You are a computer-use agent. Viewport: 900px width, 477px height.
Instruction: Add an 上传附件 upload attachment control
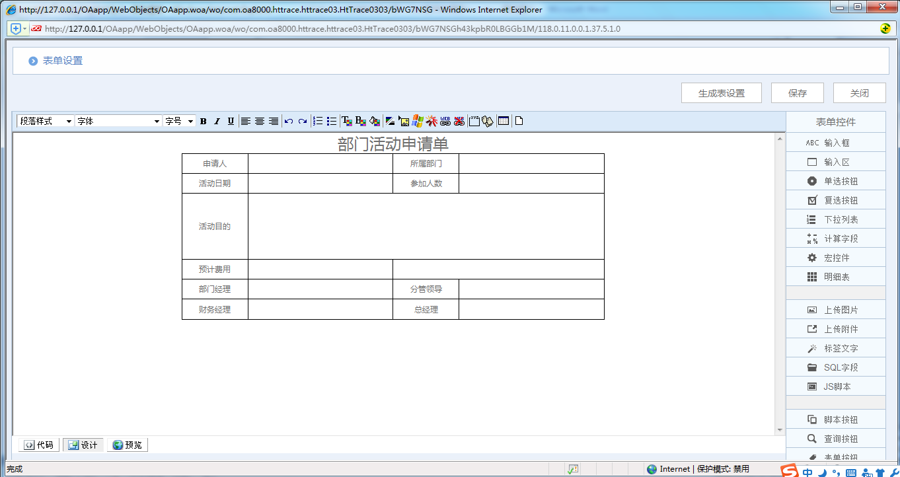pos(835,329)
